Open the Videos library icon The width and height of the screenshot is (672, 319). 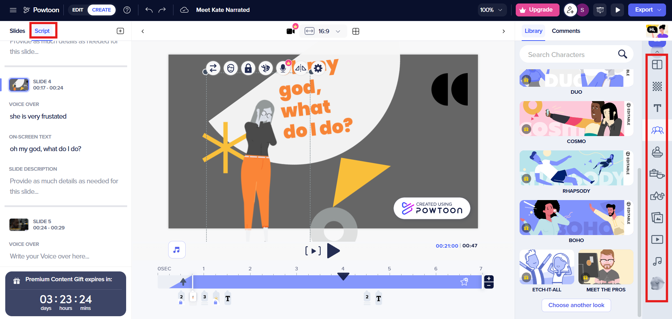pos(657,240)
